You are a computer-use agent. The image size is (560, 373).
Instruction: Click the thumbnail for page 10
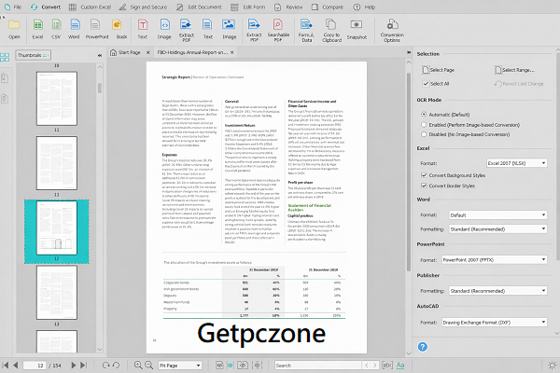tap(56, 98)
